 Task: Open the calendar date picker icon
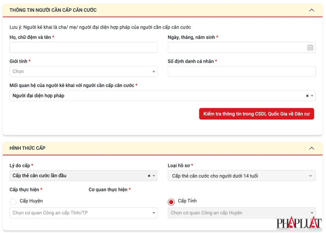click(310, 48)
